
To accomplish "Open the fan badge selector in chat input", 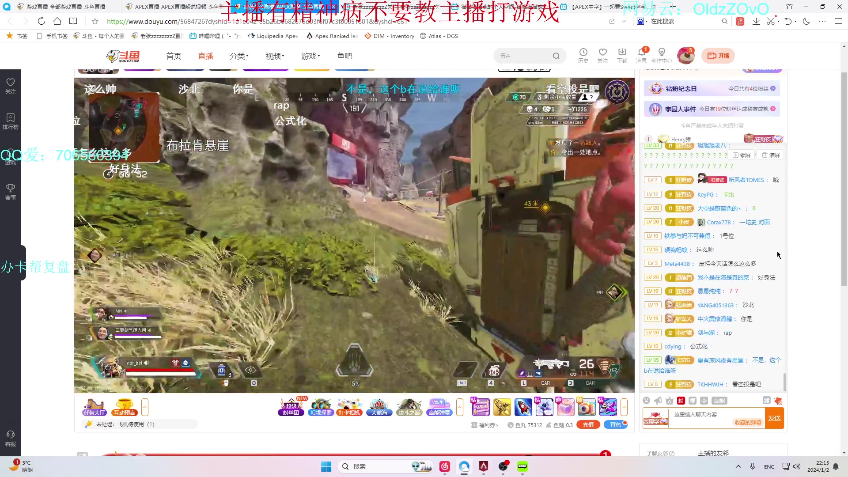I will coord(655,418).
